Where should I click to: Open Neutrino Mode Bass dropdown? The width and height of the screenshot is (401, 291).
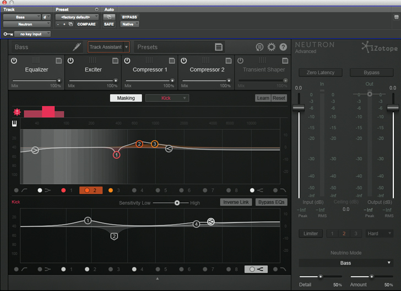point(345,263)
